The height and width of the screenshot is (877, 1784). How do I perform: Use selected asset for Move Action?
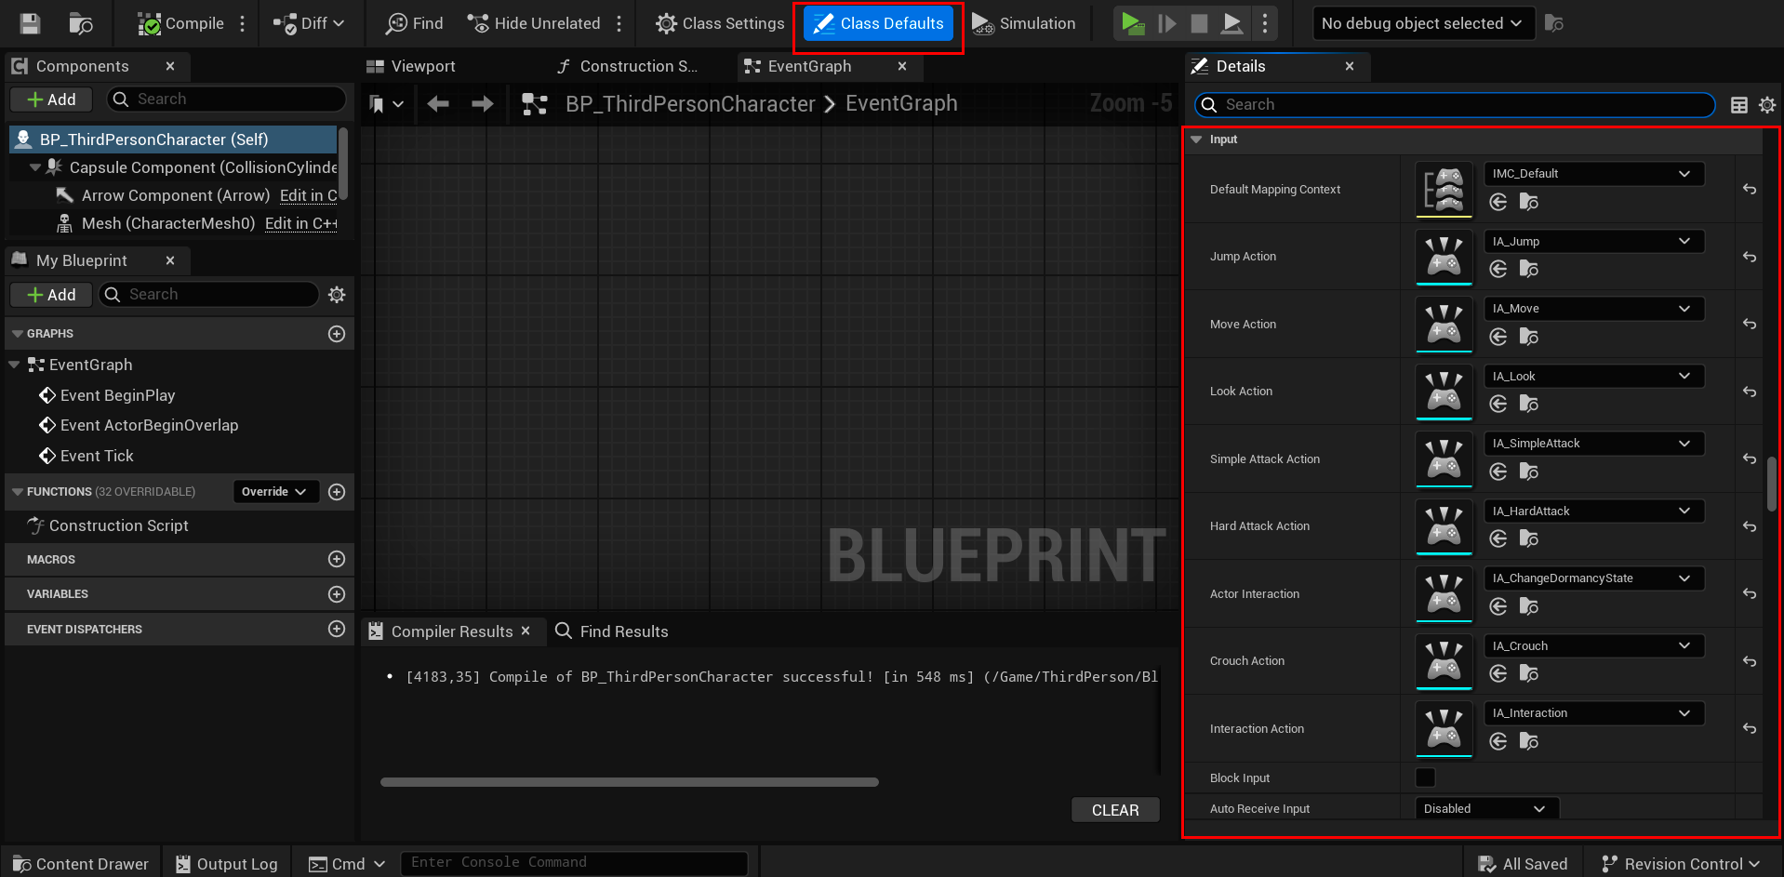(x=1498, y=337)
